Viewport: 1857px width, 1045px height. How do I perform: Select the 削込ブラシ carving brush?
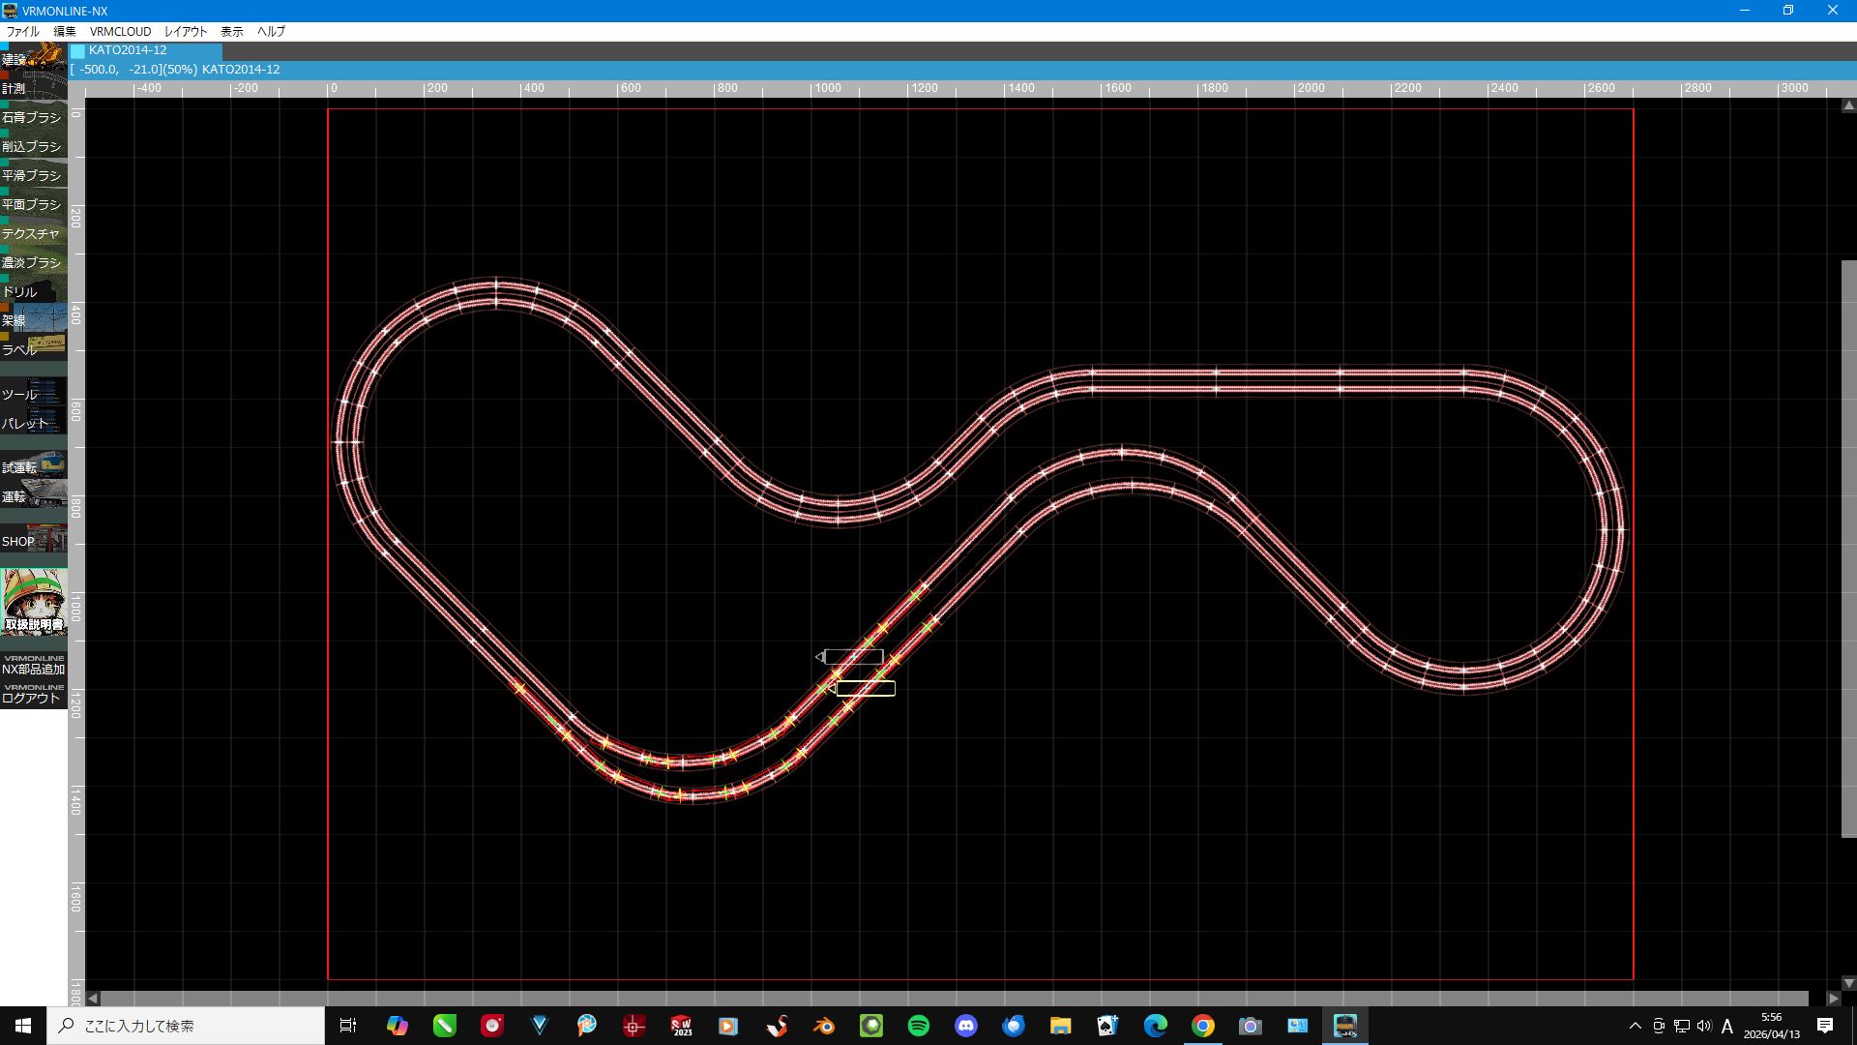click(x=34, y=145)
